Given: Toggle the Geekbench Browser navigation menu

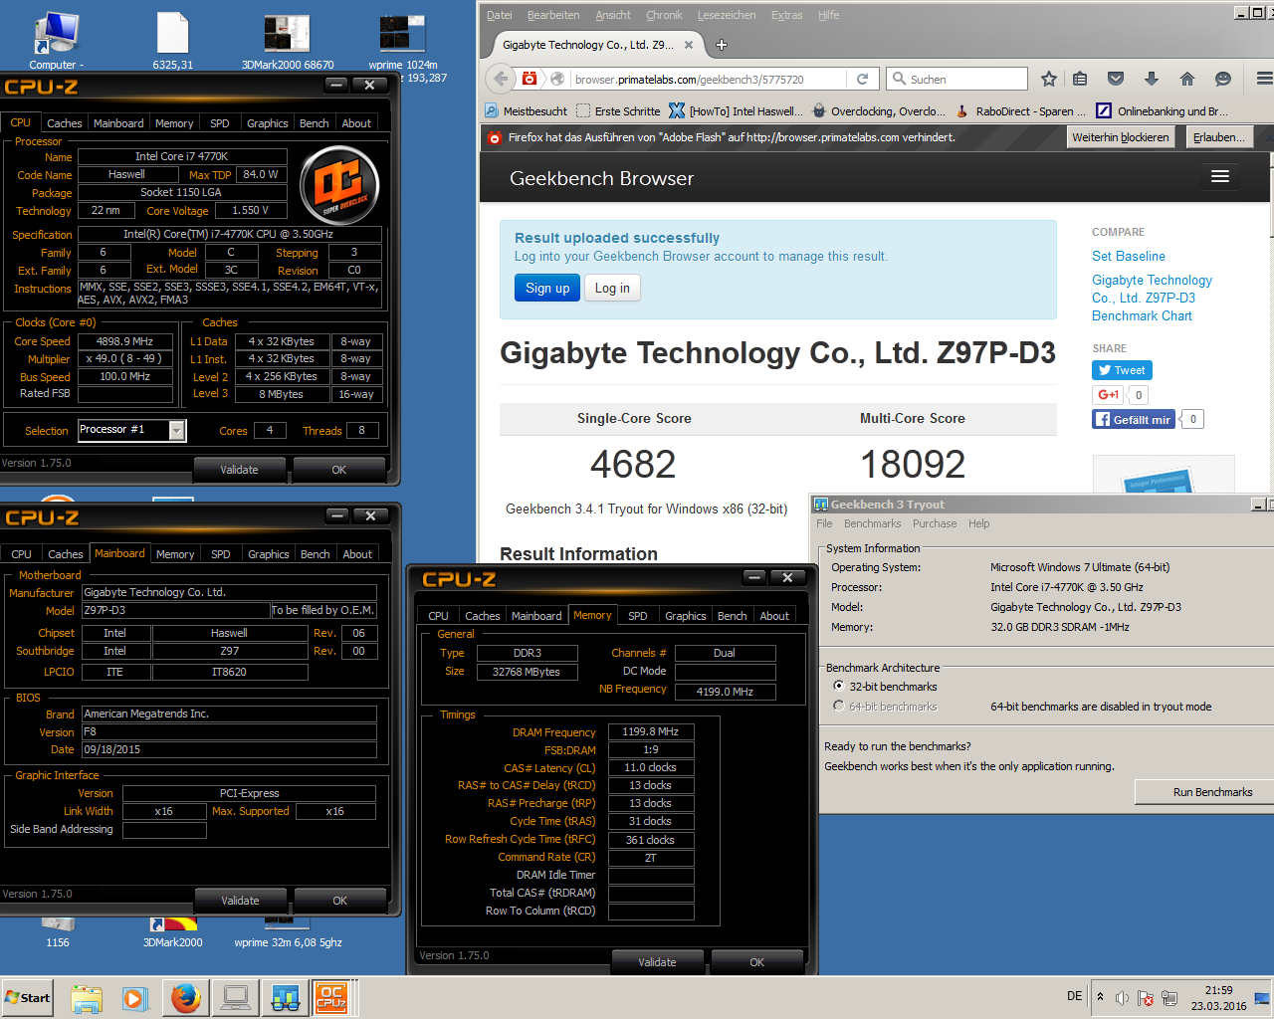Looking at the screenshot, I should (x=1219, y=177).
